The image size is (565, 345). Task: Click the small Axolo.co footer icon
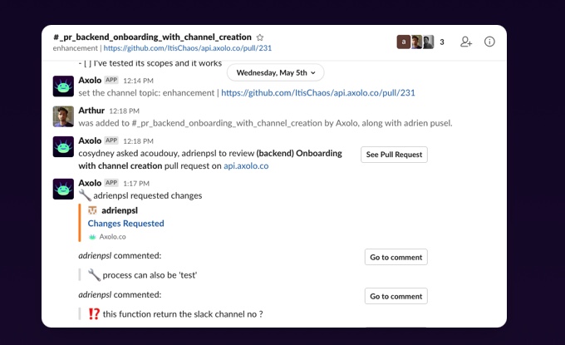coord(92,237)
